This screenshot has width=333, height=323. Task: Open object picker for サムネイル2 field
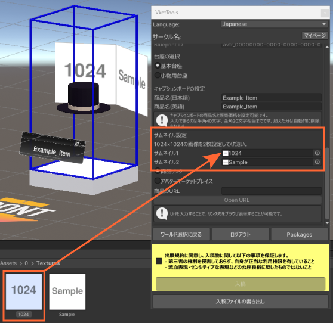pyautogui.click(x=317, y=162)
